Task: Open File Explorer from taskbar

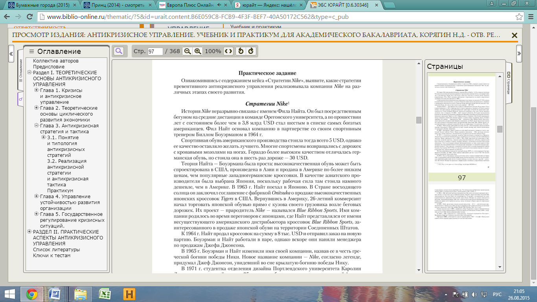Action: pos(81,294)
